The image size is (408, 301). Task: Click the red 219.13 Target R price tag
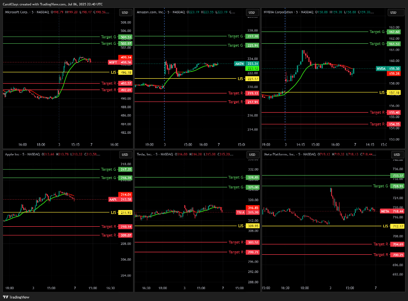[x=252, y=93]
